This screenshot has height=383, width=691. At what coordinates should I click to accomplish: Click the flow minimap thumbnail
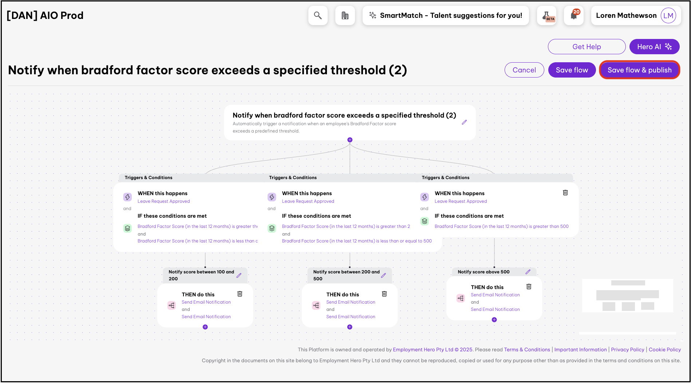click(x=627, y=296)
